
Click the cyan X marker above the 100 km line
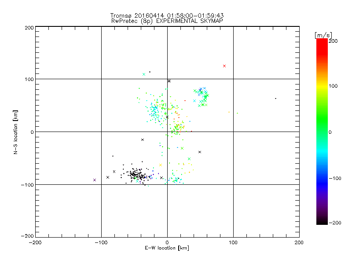coord(144,74)
